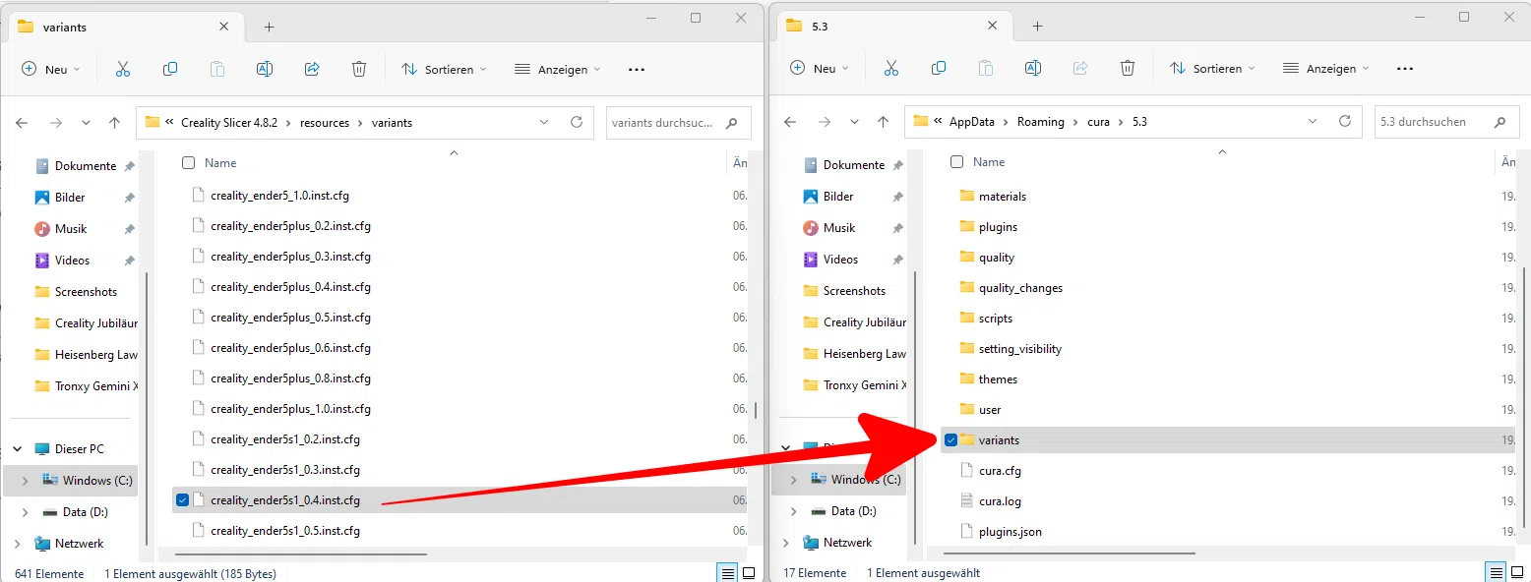This screenshot has width=1531, height=582.
Task: Add a new tab in 5.3 window
Action: point(1037,27)
